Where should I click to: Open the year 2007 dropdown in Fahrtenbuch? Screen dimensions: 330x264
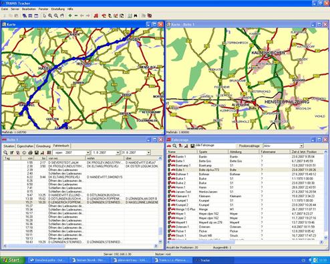pos(88,152)
